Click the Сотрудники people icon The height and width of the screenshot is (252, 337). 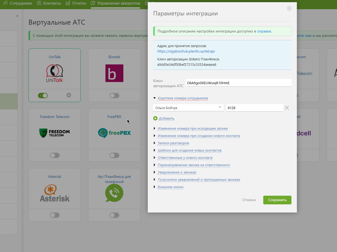(x=5, y=3)
